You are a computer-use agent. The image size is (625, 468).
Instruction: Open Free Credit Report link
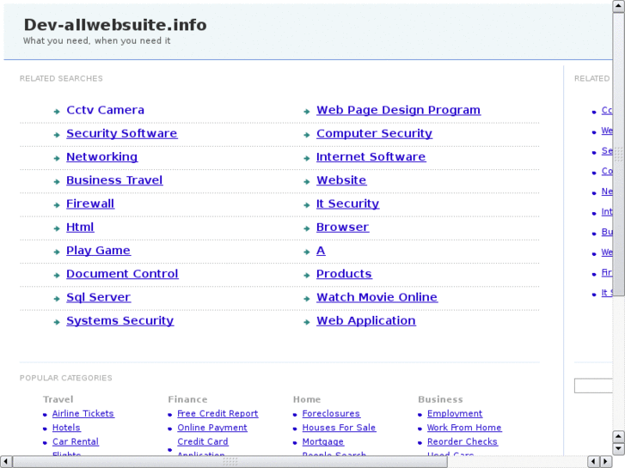pos(218,414)
